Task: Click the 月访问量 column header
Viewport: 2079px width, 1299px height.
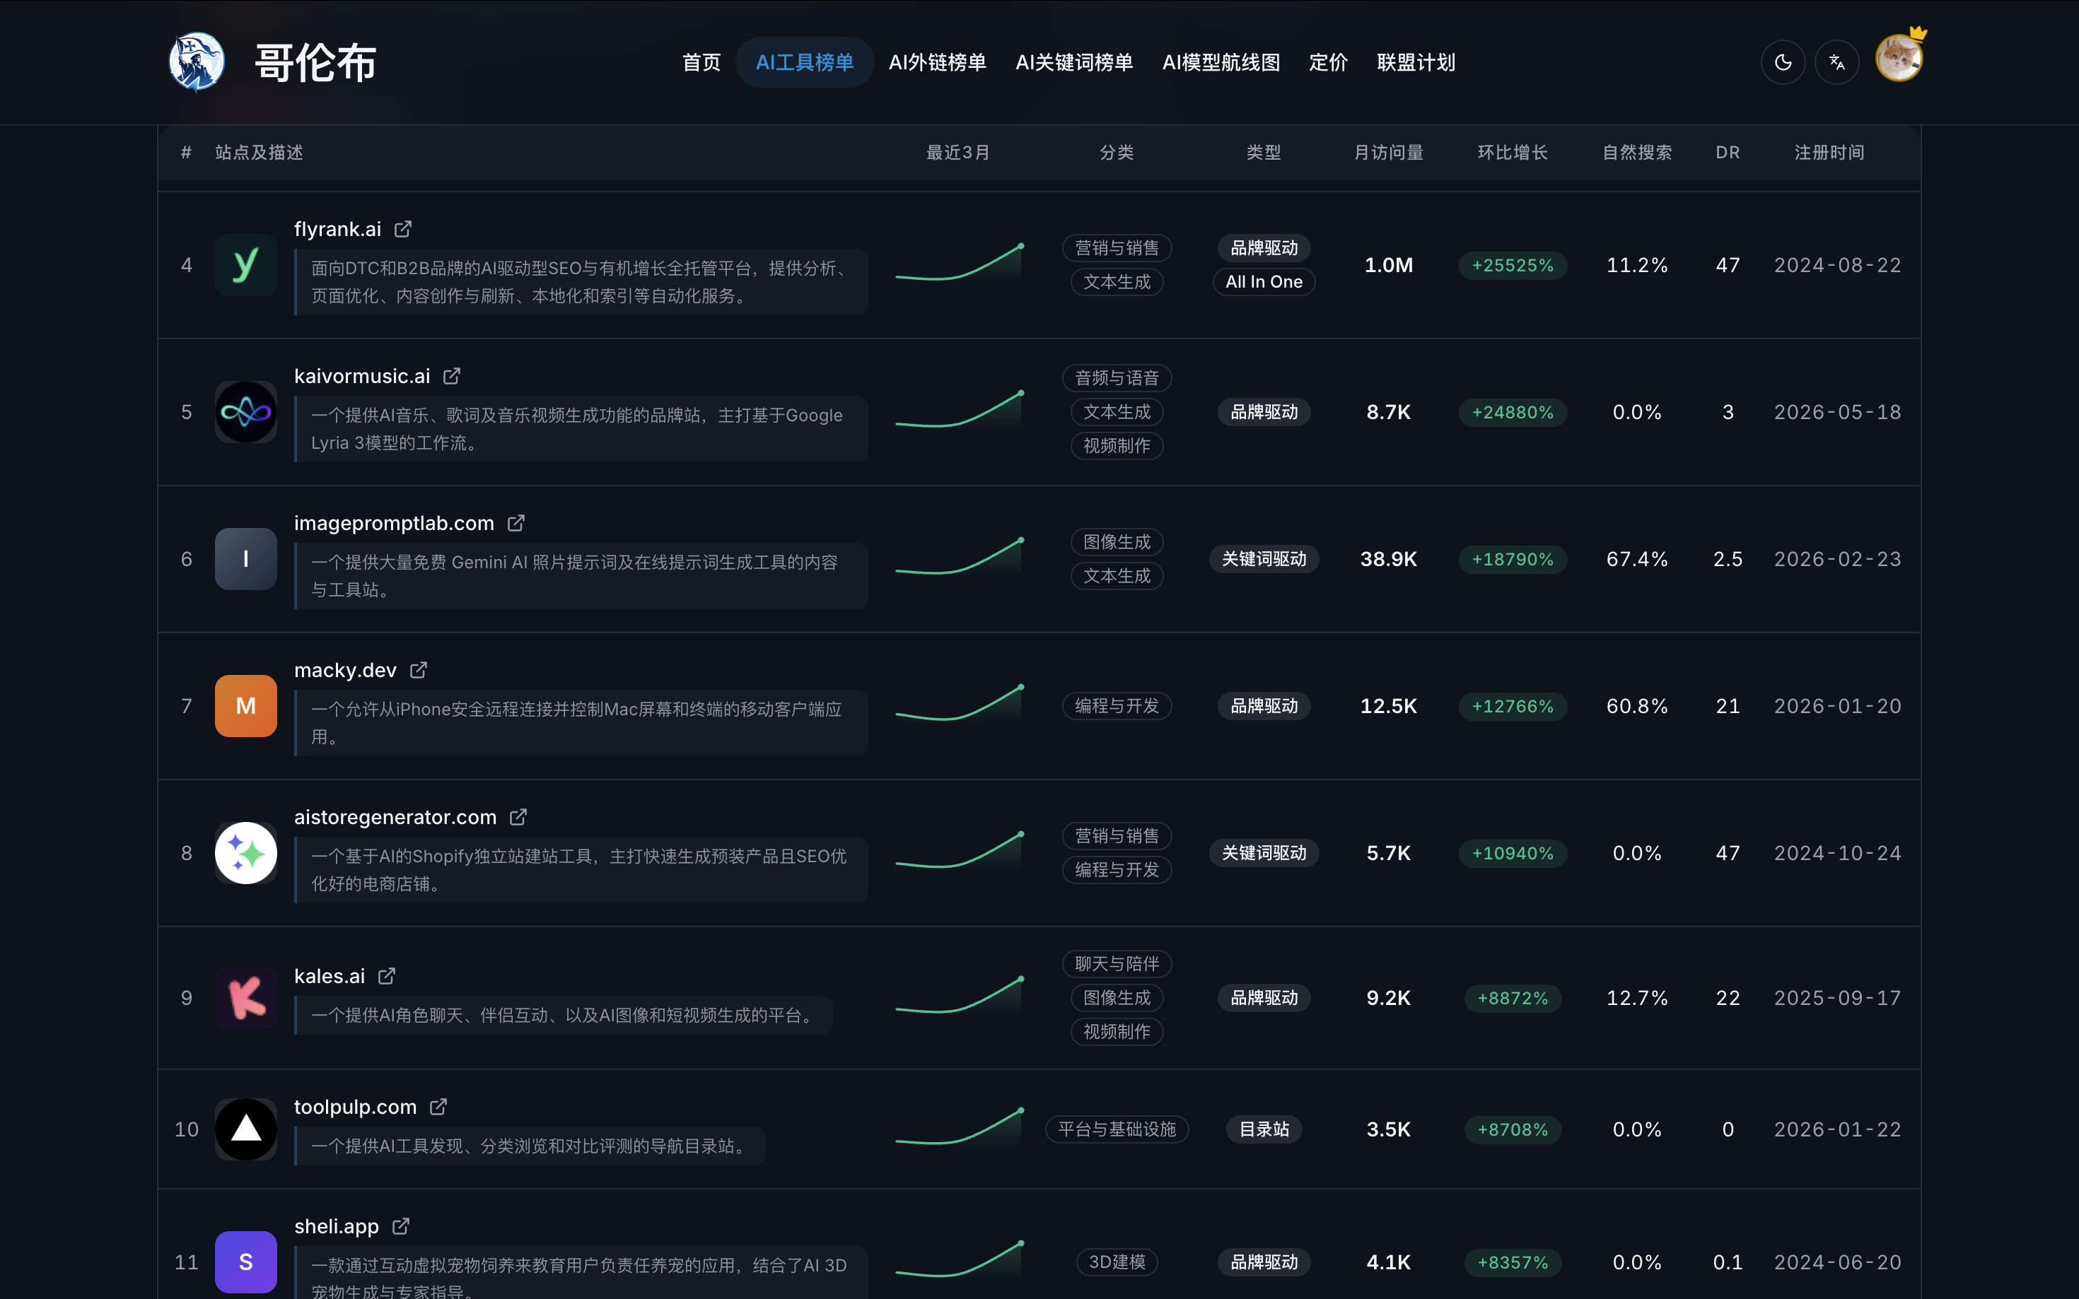Action: (x=1388, y=152)
